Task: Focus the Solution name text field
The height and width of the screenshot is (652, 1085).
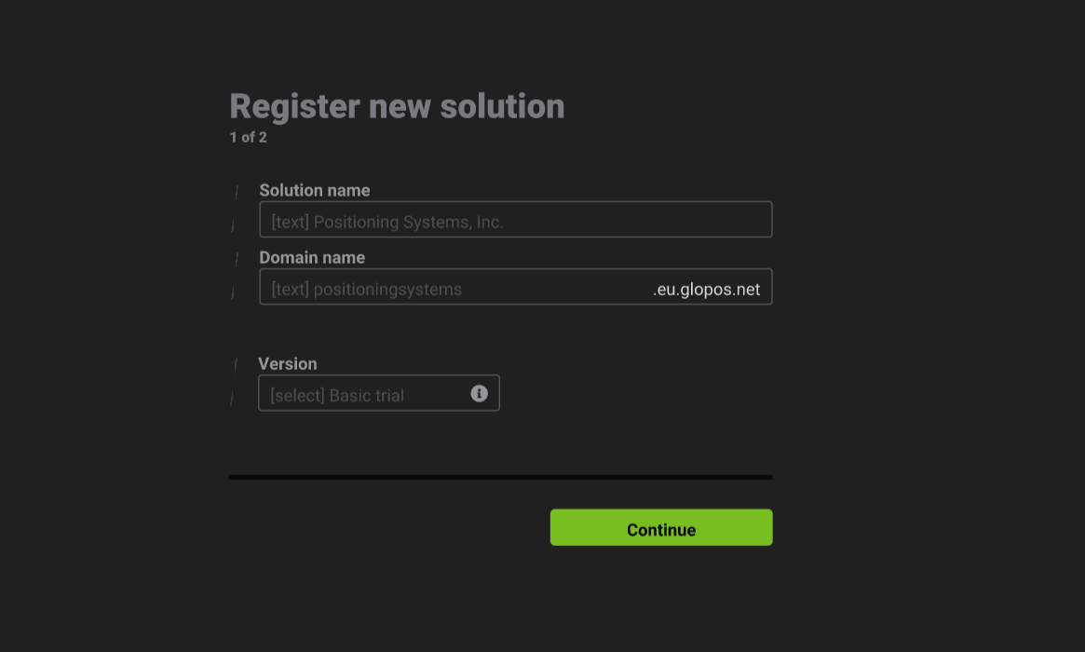Action: pos(515,221)
